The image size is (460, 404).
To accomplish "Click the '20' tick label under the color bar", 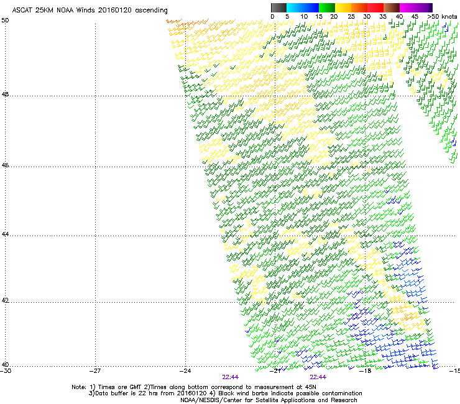I will 334,17.
